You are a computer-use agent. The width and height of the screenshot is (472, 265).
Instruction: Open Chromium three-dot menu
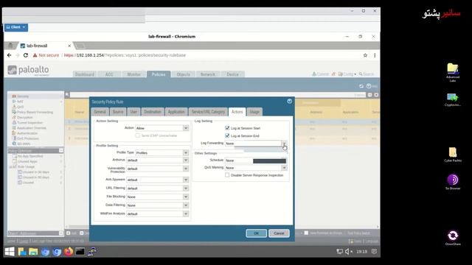pyautogui.click(x=375, y=55)
